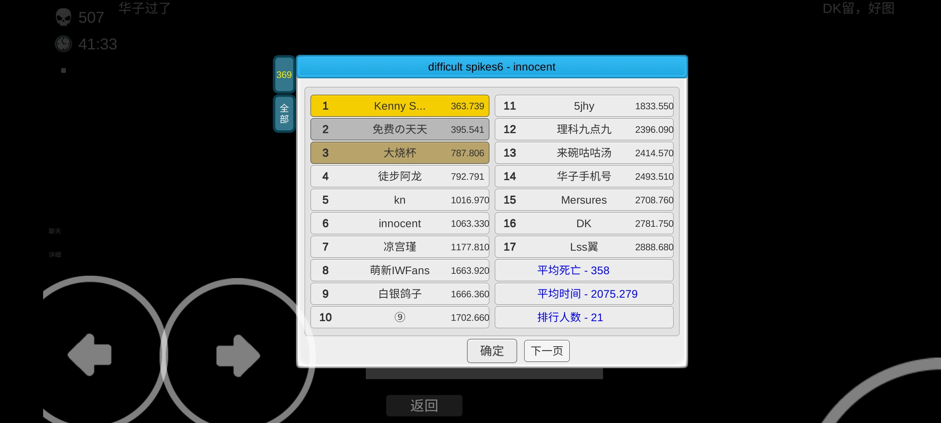Select rank 5 row kn
The width and height of the screenshot is (941, 423).
tap(400, 200)
